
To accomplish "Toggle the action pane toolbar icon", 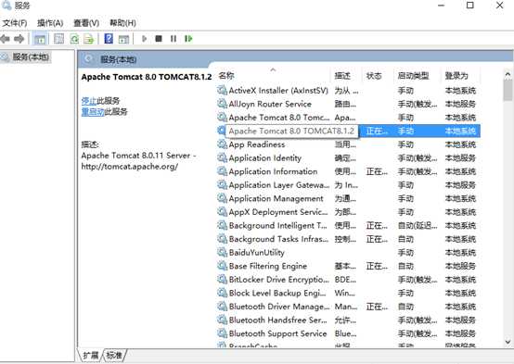I will (123, 39).
